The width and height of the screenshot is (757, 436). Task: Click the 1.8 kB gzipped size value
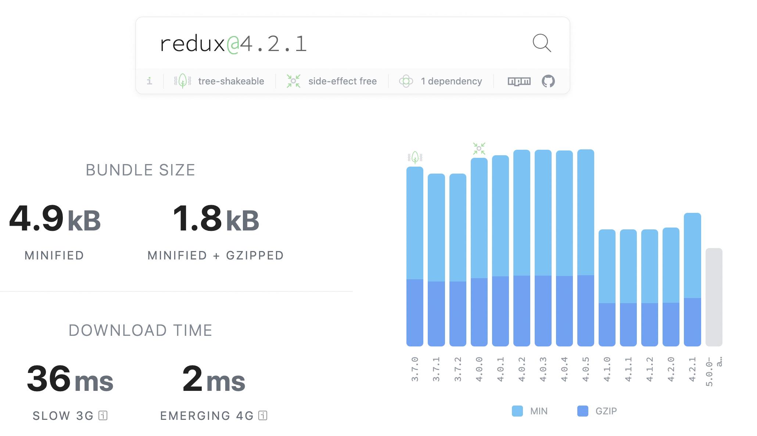click(x=216, y=219)
